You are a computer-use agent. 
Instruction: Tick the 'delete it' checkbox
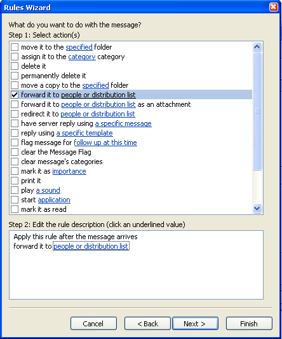pyautogui.click(x=15, y=66)
